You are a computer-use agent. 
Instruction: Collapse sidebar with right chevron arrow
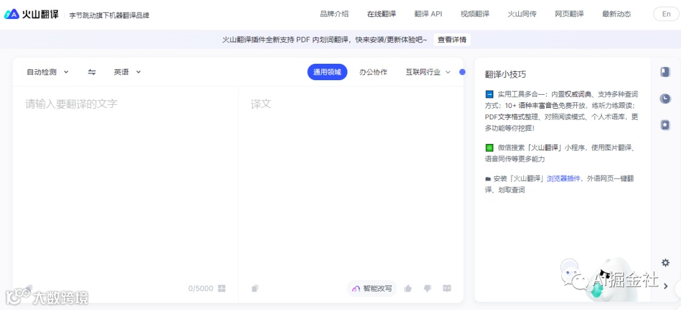tap(665, 285)
